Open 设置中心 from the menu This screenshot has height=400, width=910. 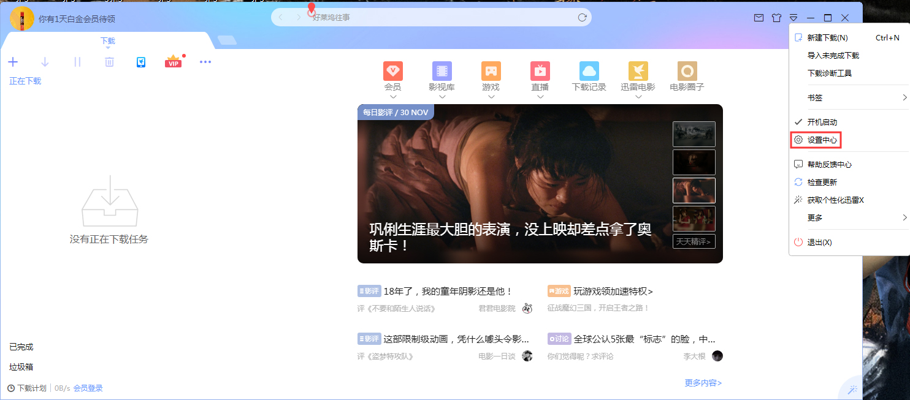click(x=820, y=140)
